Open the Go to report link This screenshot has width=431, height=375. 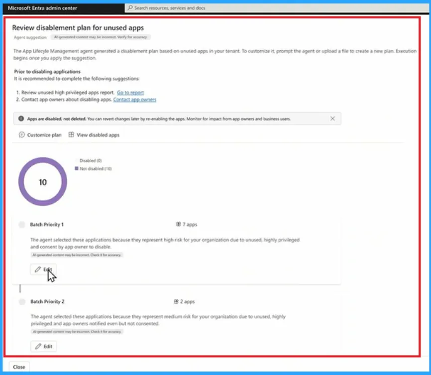(130, 92)
